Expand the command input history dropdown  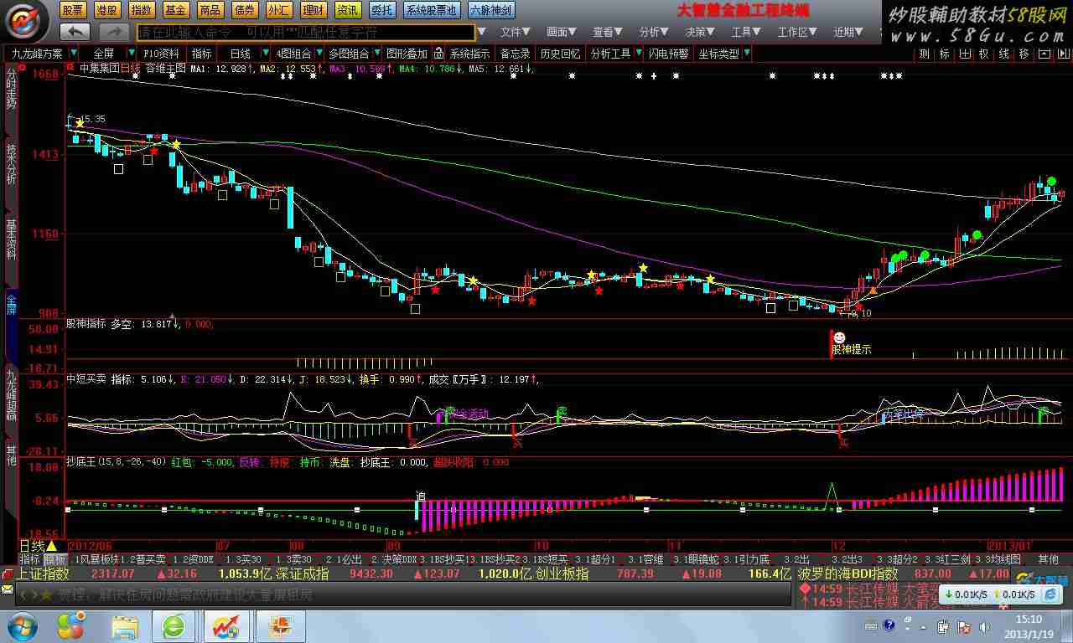point(481,33)
